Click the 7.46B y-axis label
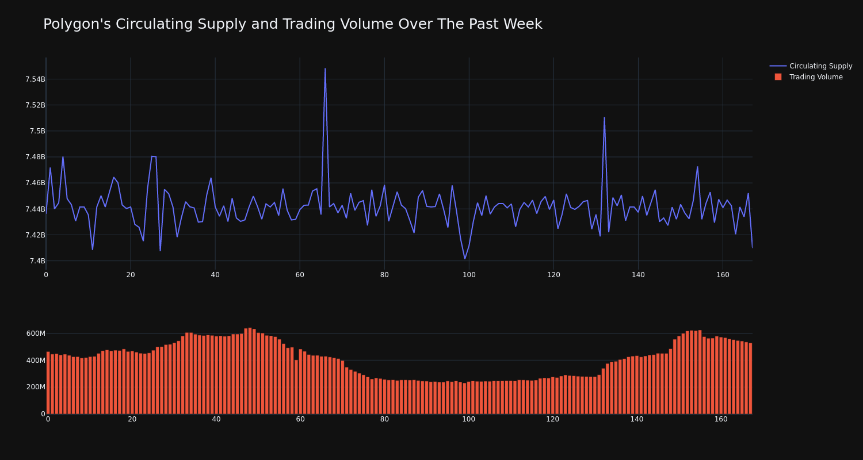Image resolution: width=863 pixels, height=460 pixels. pos(35,183)
